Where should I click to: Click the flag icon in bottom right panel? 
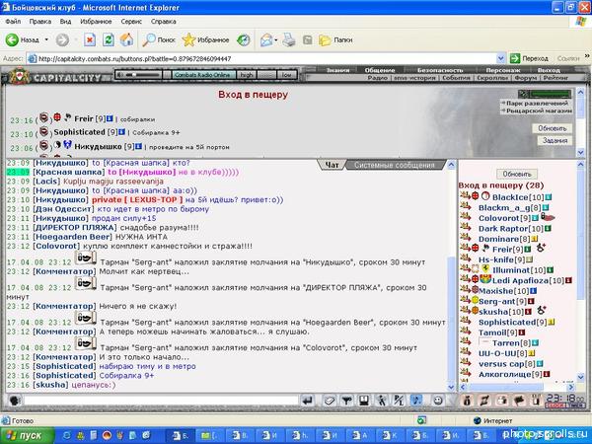click(x=519, y=401)
